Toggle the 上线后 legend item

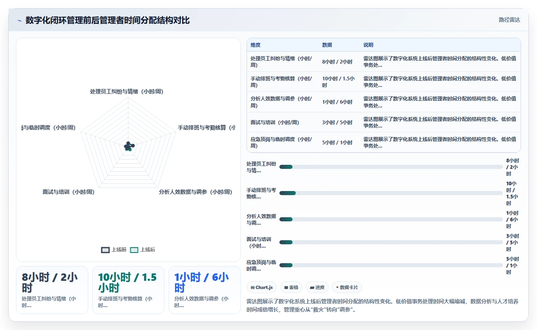(x=143, y=250)
